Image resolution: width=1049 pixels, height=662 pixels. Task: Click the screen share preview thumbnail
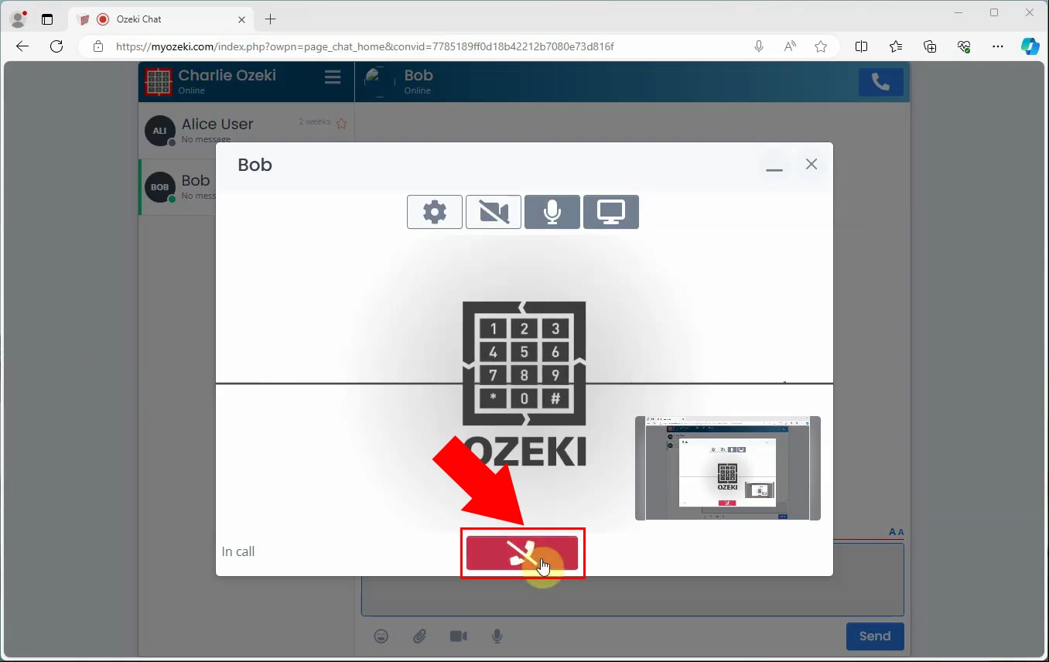[x=728, y=468]
